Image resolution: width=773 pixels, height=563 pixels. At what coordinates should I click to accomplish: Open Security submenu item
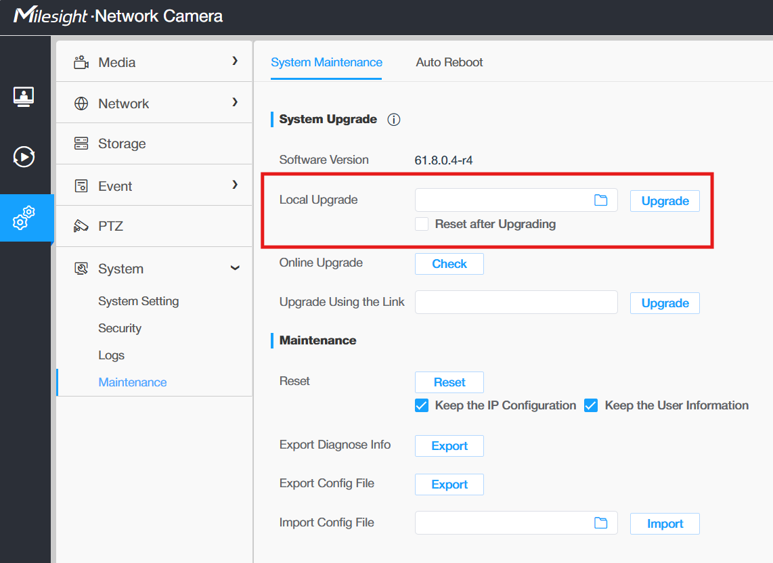click(x=120, y=328)
